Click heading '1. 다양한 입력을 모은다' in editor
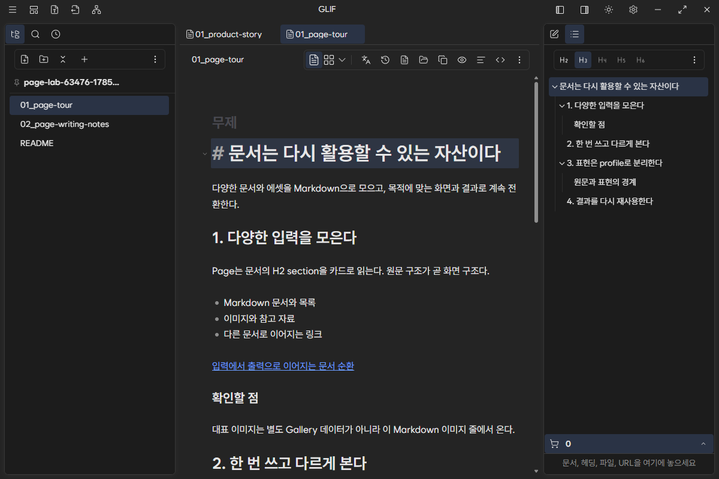719x479 pixels. 284,238
